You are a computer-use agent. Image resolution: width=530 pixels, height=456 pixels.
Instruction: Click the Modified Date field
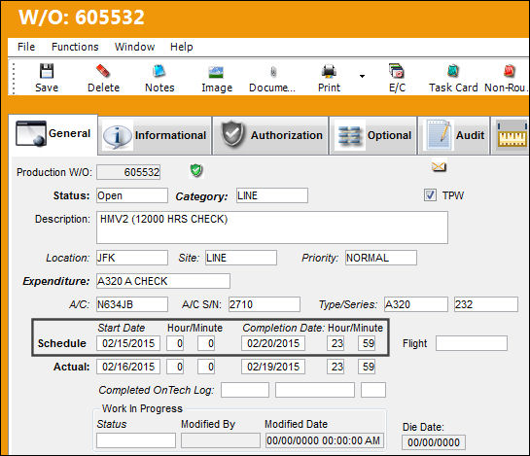[x=325, y=440]
